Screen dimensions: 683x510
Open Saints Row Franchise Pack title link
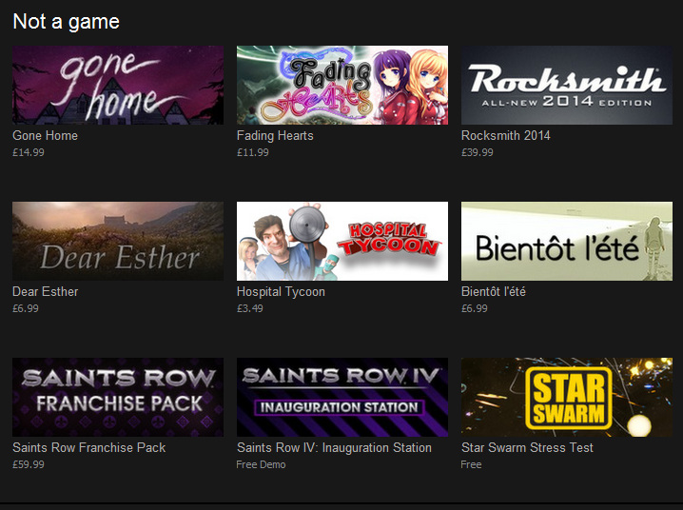point(88,447)
